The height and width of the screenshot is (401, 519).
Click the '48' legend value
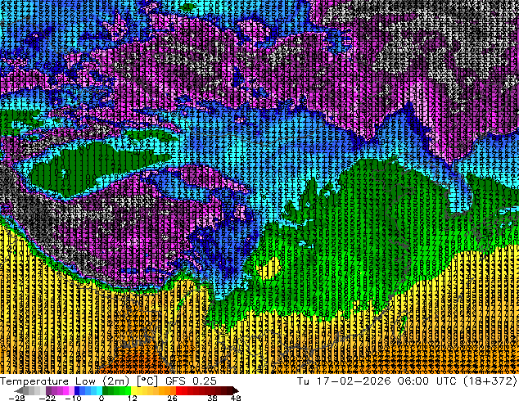click(x=236, y=398)
